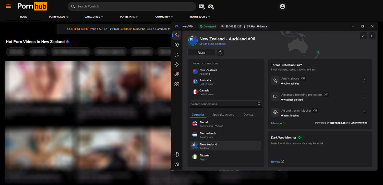Click Set as auto-connect link

coord(212,44)
